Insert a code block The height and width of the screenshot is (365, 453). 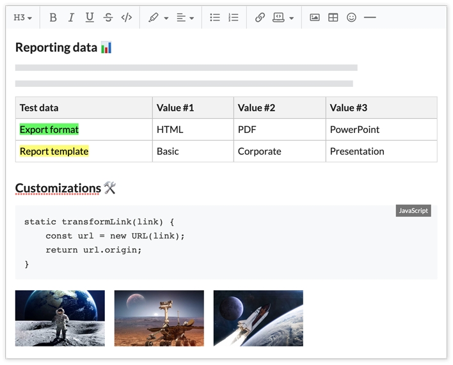(x=278, y=18)
